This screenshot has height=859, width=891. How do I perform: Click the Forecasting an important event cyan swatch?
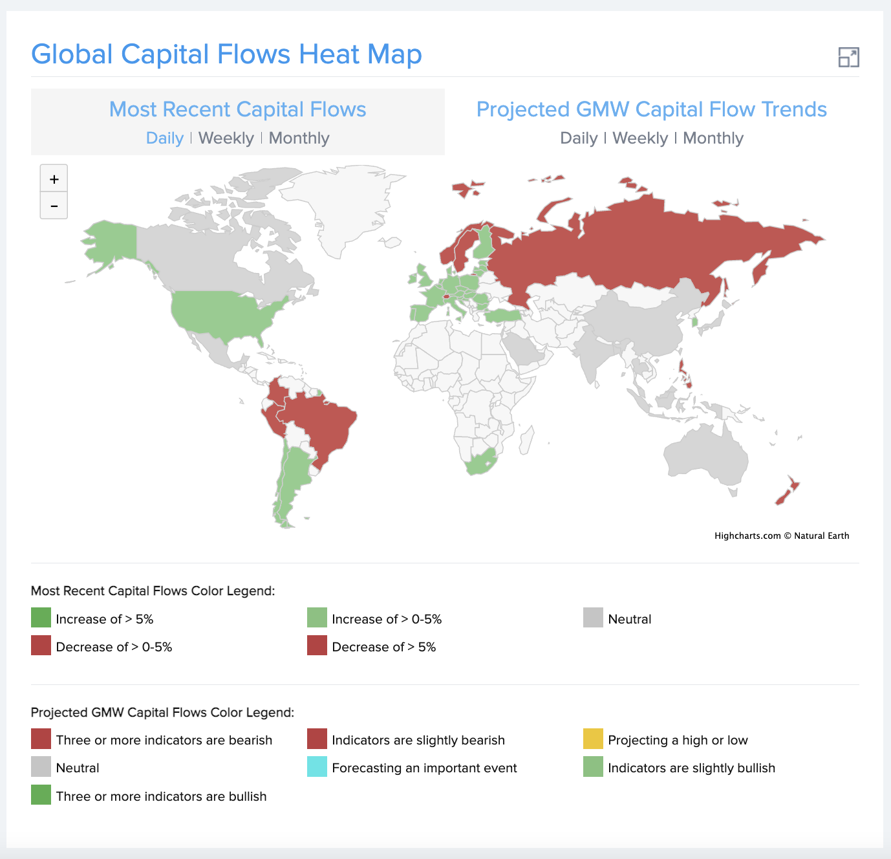316,767
